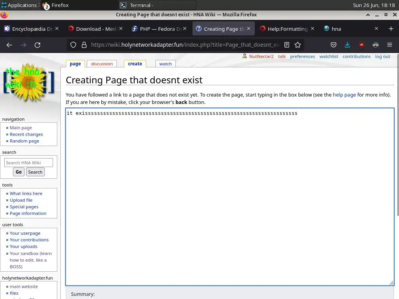Go back using Firefox back arrow
399x299 pixels.
(9, 45)
